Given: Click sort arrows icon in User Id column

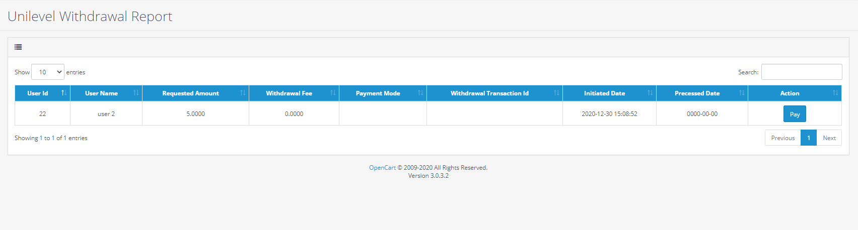Looking at the screenshot, I should (64, 93).
